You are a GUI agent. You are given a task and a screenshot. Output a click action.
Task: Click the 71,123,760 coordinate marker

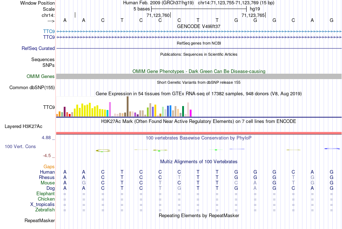[158, 15]
